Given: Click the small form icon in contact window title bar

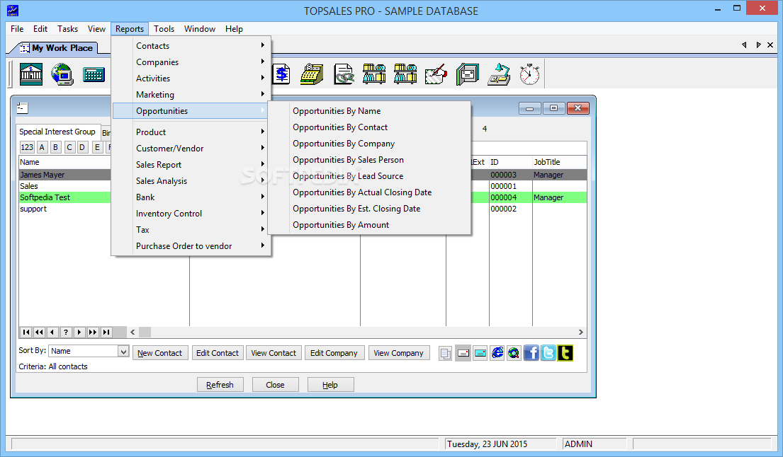Looking at the screenshot, I should click(x=22, y=108).
